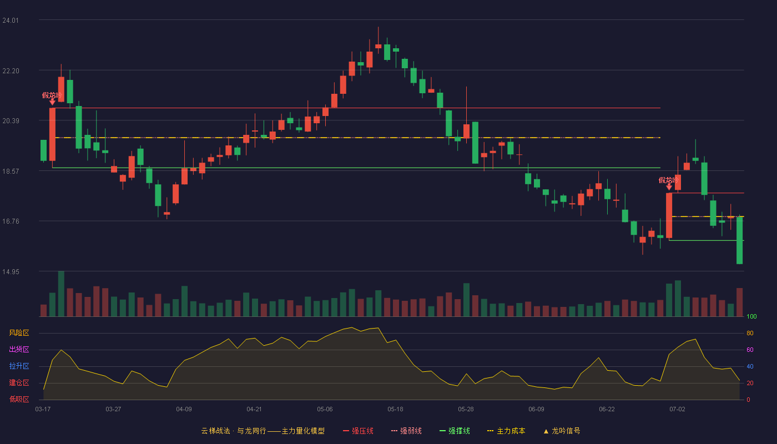
Task: Select the 拉升区 zone label
Action: click(19, 366)
